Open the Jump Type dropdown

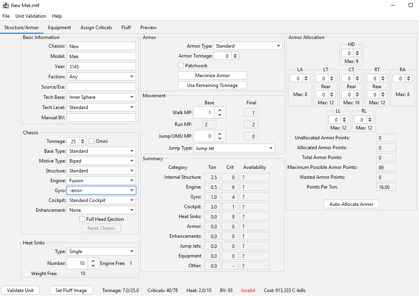pos(234,148)
